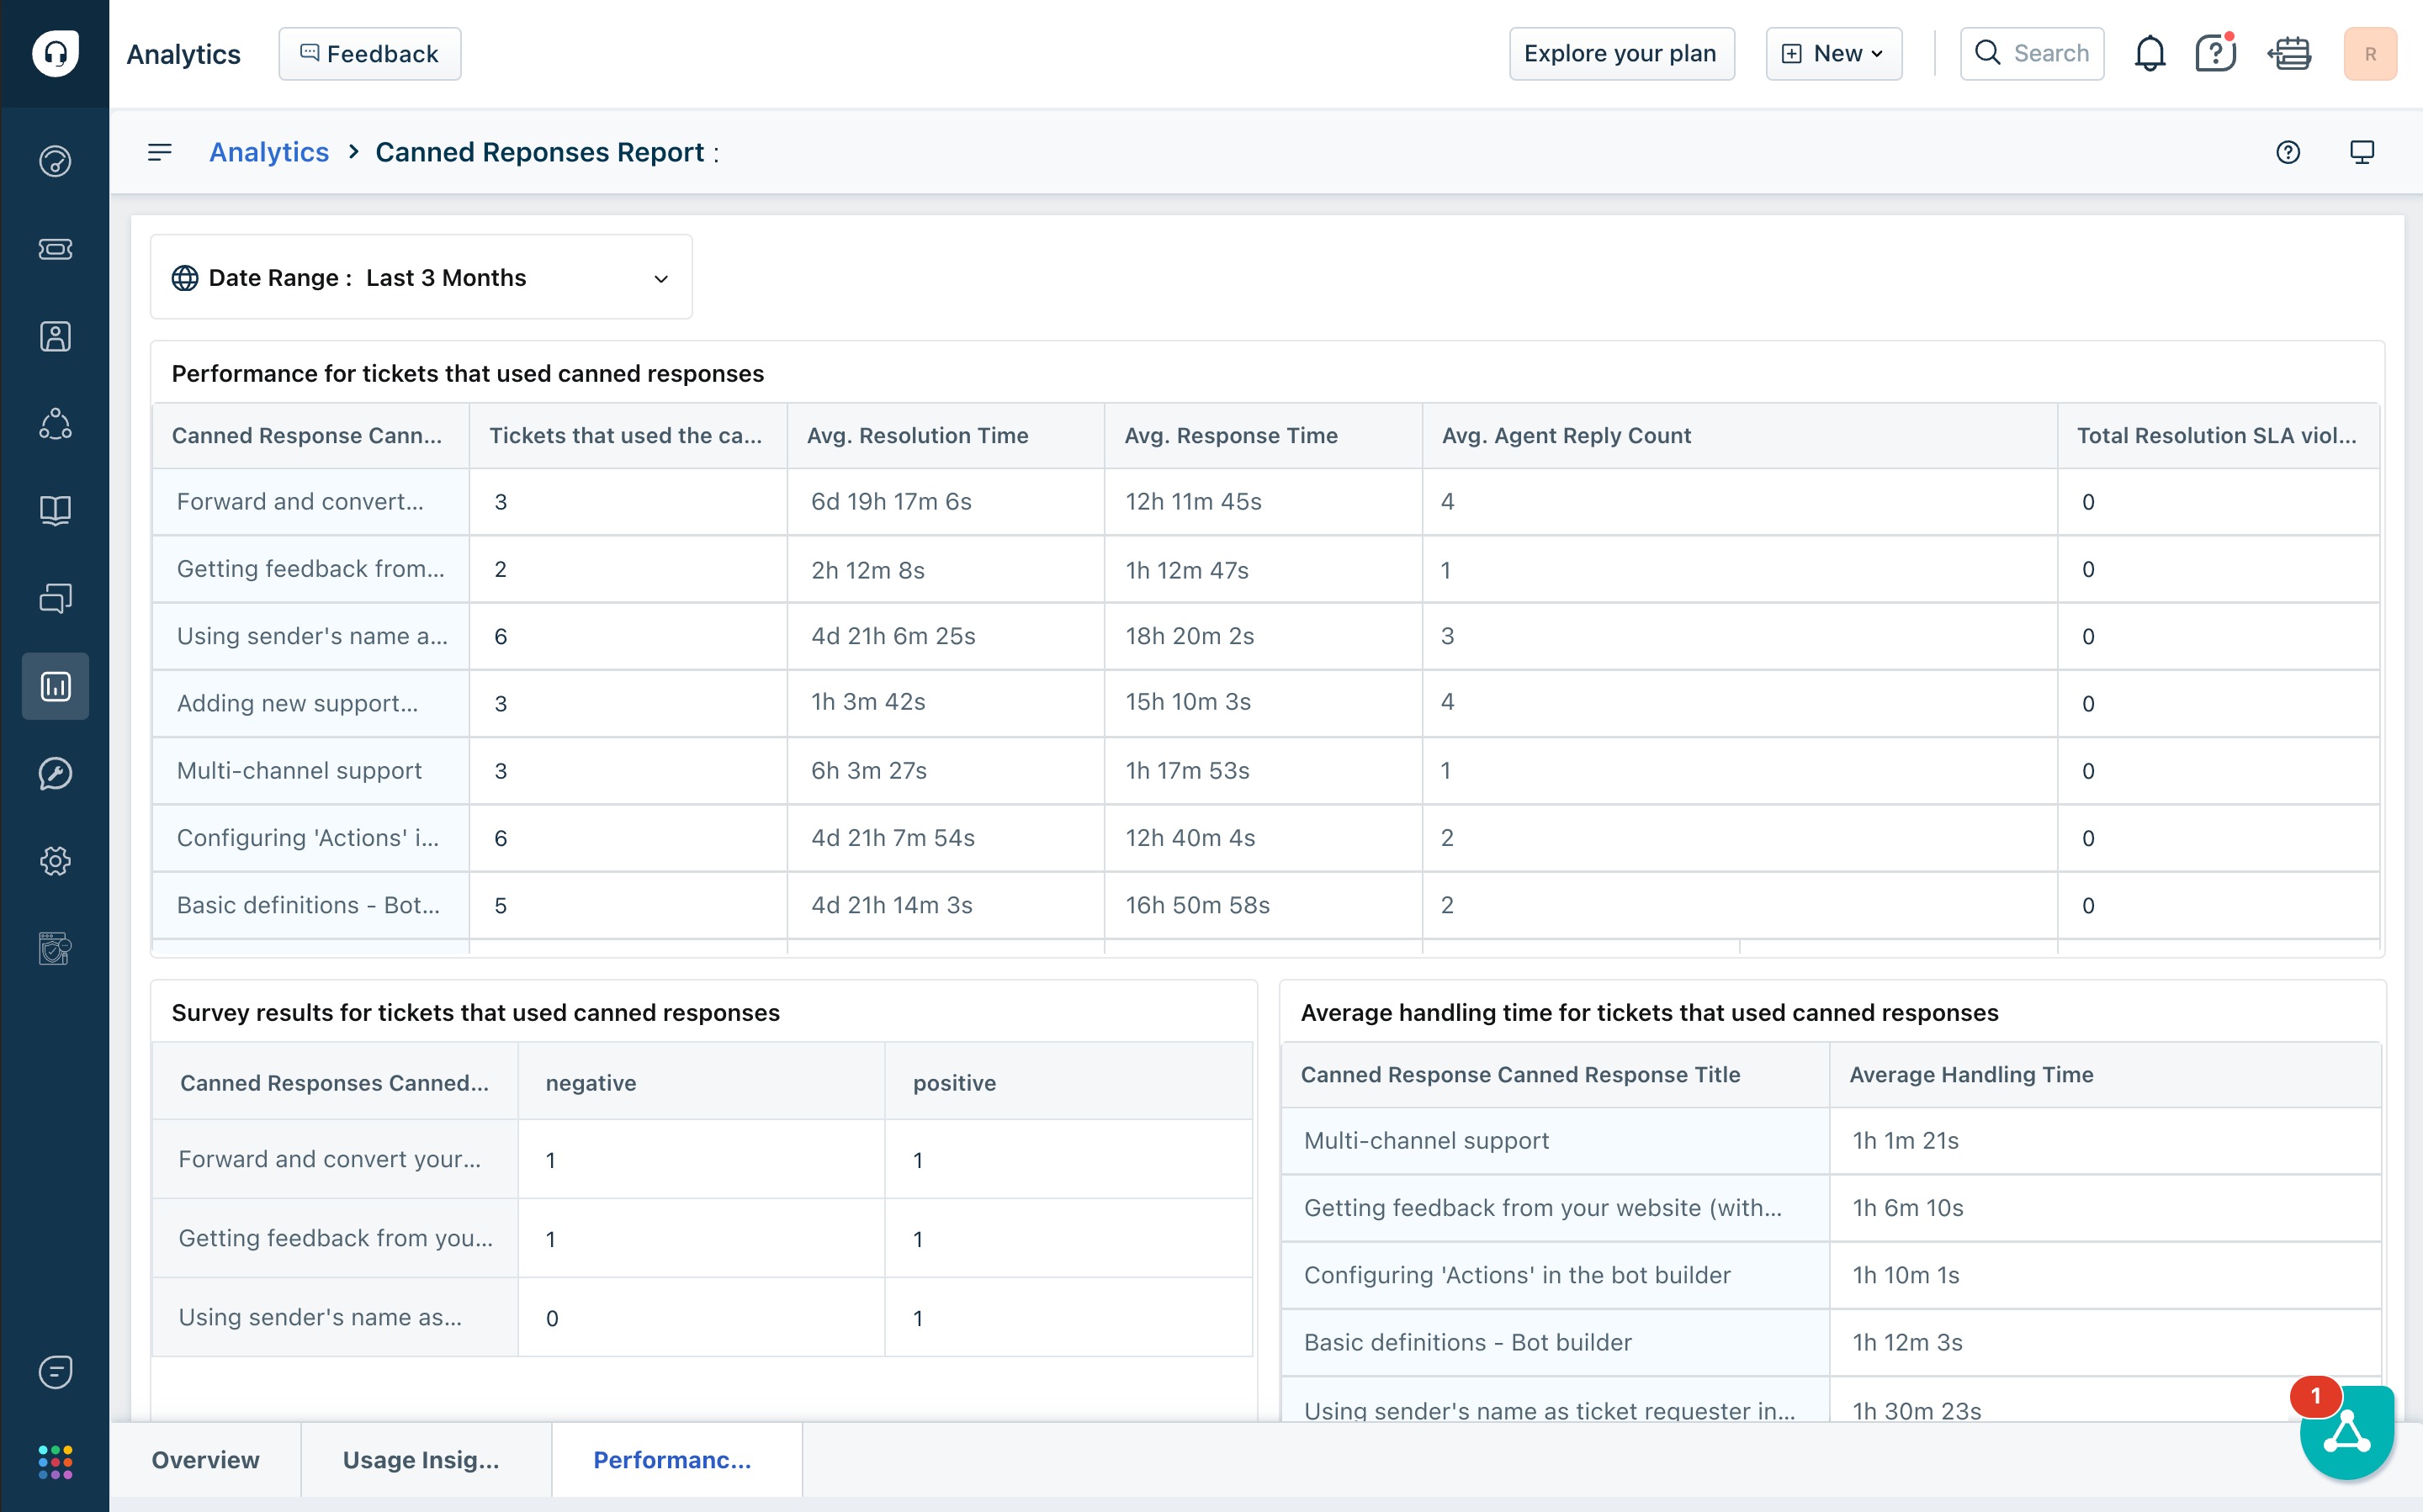2423x1512 pixels.
Task: Enter presentation mode monitor icon
Action: (x=2362, y=152)
